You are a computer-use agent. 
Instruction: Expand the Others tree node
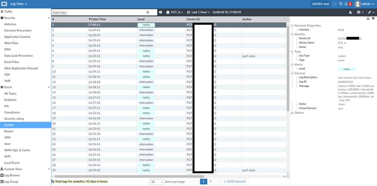(x=292, y=113)
